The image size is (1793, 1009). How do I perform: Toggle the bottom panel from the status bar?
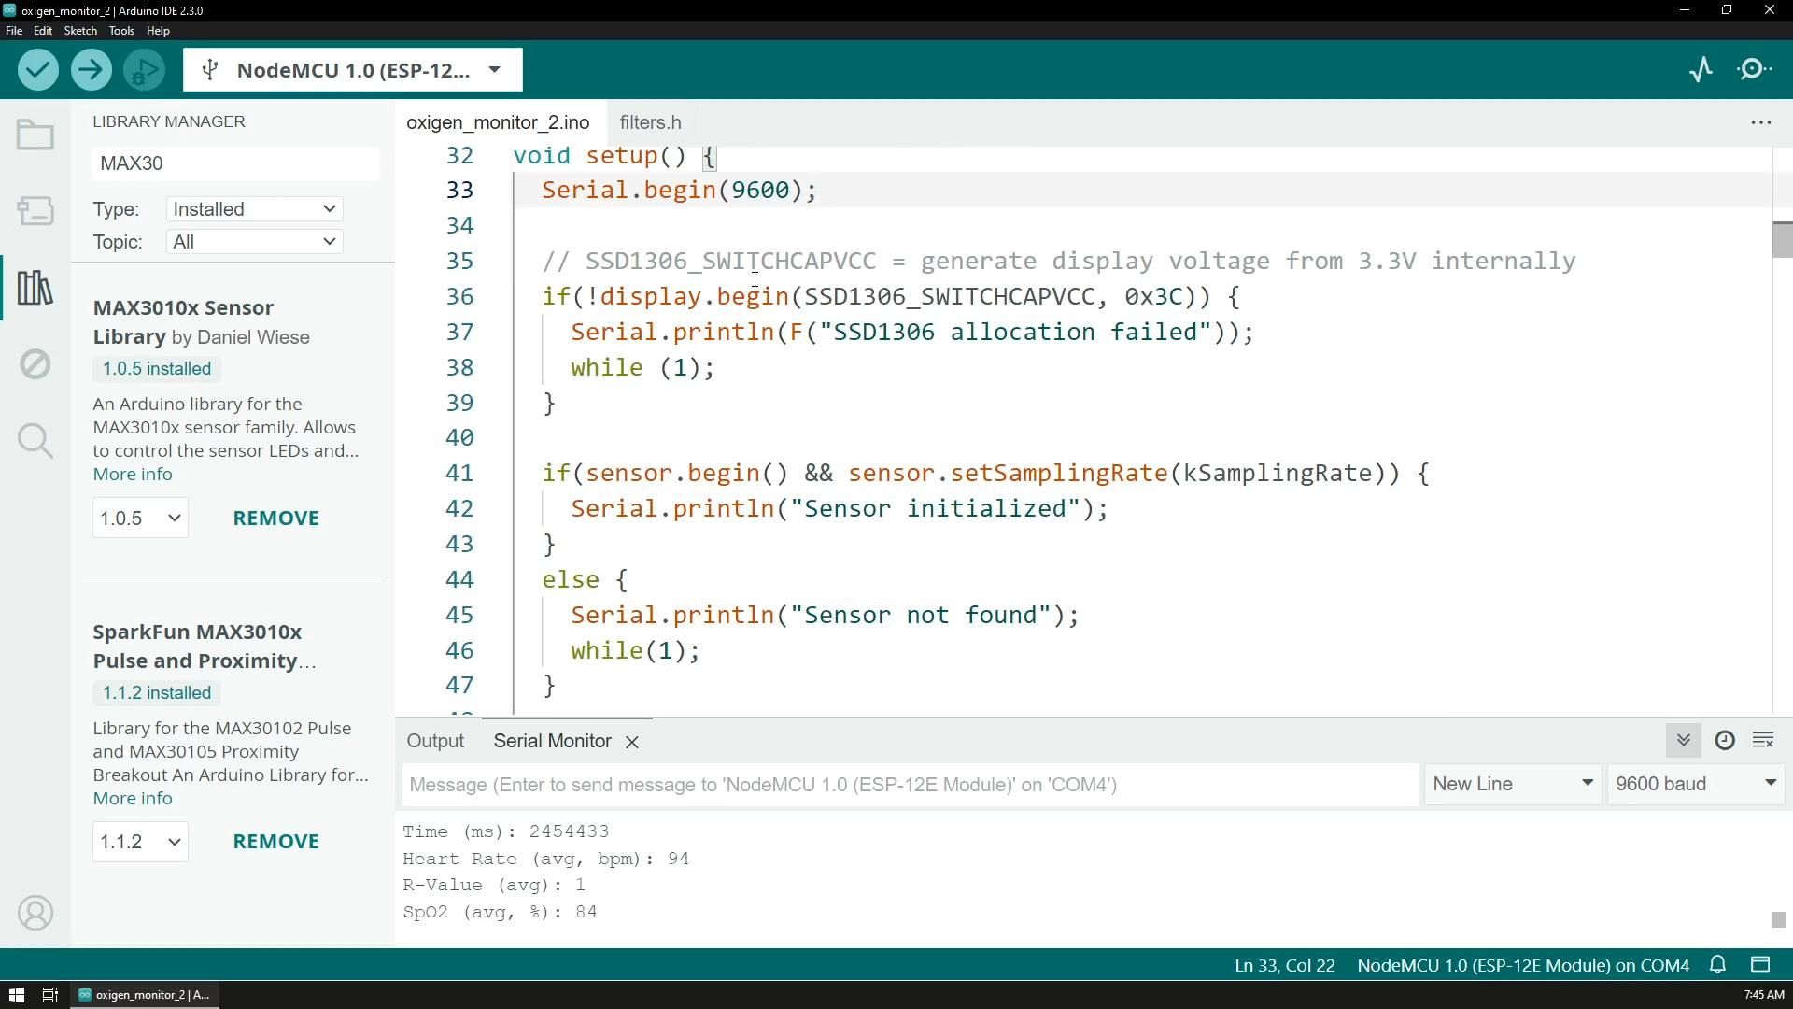point(1760,965)
